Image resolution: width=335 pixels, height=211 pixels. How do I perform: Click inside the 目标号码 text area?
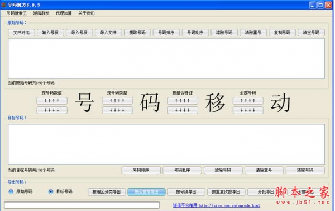tap(166, 144)
